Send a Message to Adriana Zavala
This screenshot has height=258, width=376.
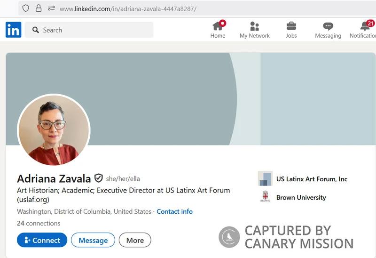(93, 240)
